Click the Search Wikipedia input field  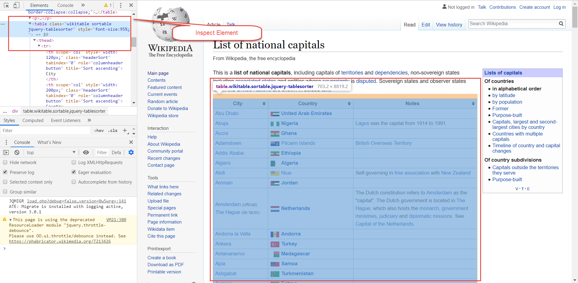(513, 24)
